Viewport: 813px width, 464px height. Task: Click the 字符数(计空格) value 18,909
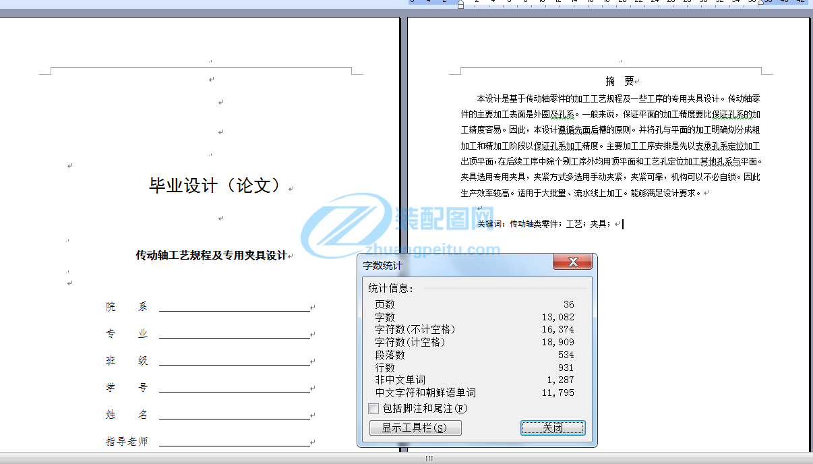558,342
